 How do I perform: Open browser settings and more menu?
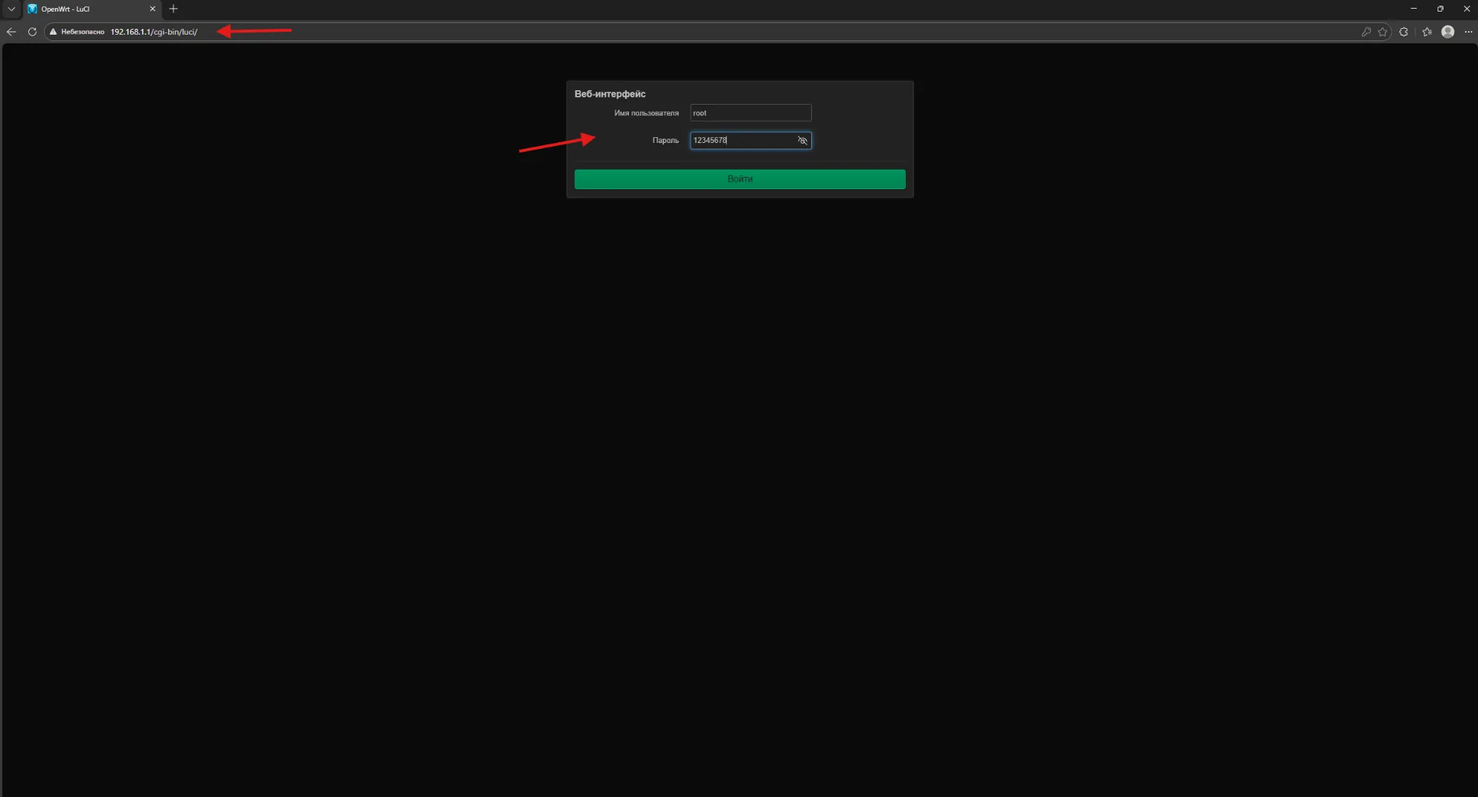tap(1468, 32)
